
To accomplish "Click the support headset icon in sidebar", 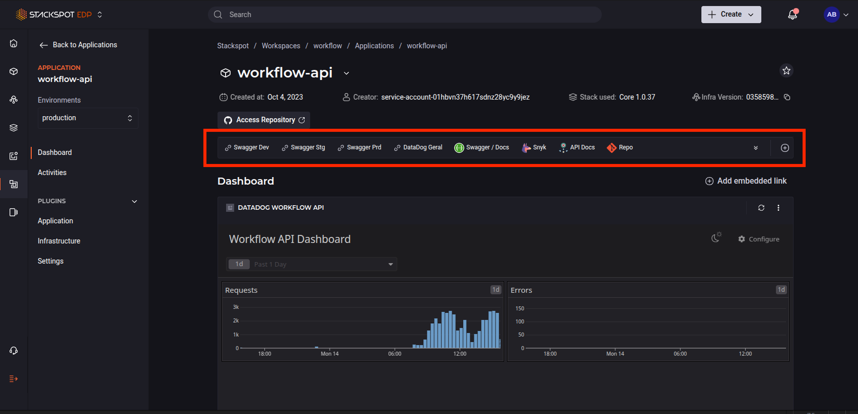I will point(14,351).
